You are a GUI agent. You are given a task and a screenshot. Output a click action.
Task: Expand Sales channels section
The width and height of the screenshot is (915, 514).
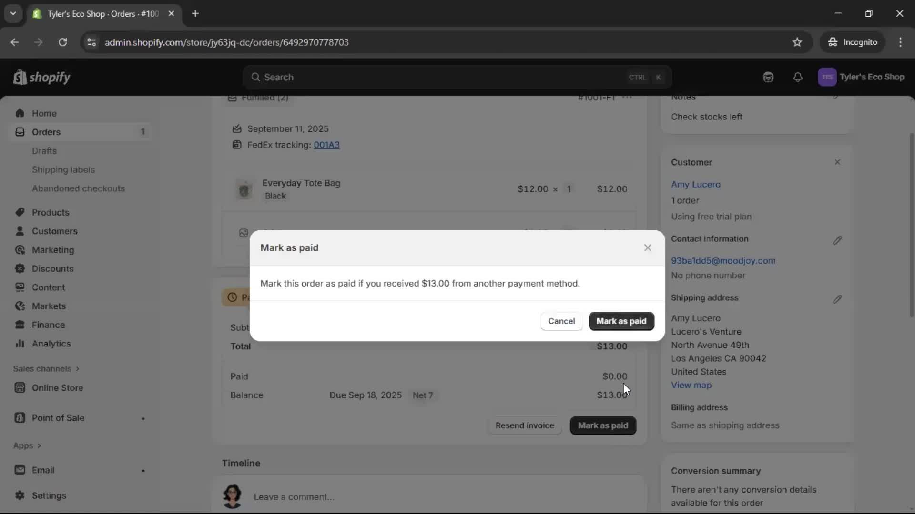(x=46, y=368)
